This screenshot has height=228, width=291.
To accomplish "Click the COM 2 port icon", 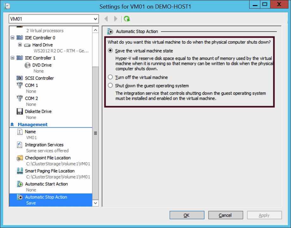I will pyautogui.click(x=20, y=98).
